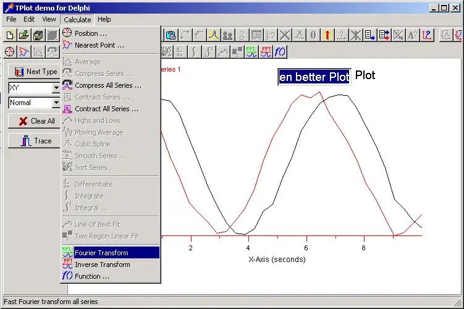The width and height of the screenshot is (464, 309).
Task: Click the x-axis tick label 4
Action: tap(248, 248)
